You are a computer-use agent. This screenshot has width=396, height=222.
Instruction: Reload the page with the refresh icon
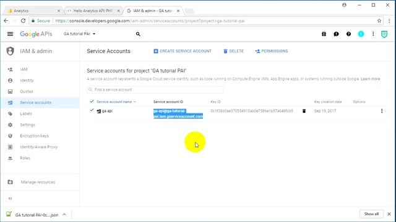[x=24, y=21]
